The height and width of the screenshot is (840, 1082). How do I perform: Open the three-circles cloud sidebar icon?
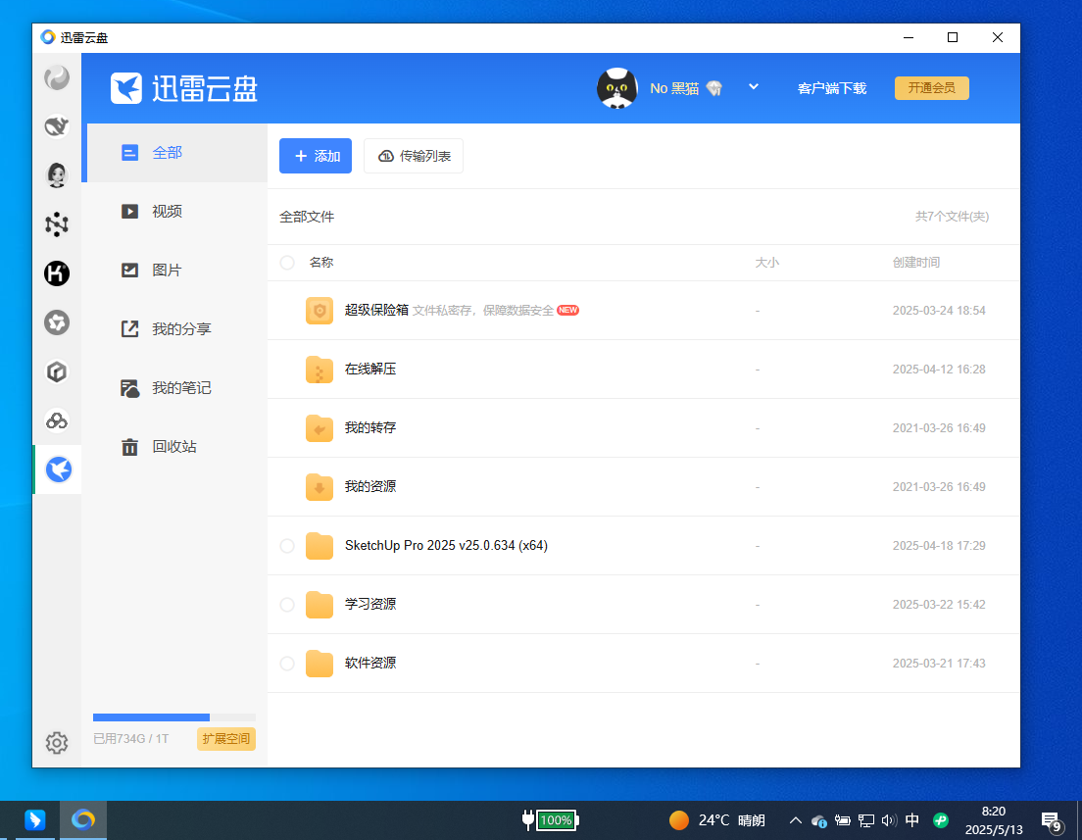(57, 420)
